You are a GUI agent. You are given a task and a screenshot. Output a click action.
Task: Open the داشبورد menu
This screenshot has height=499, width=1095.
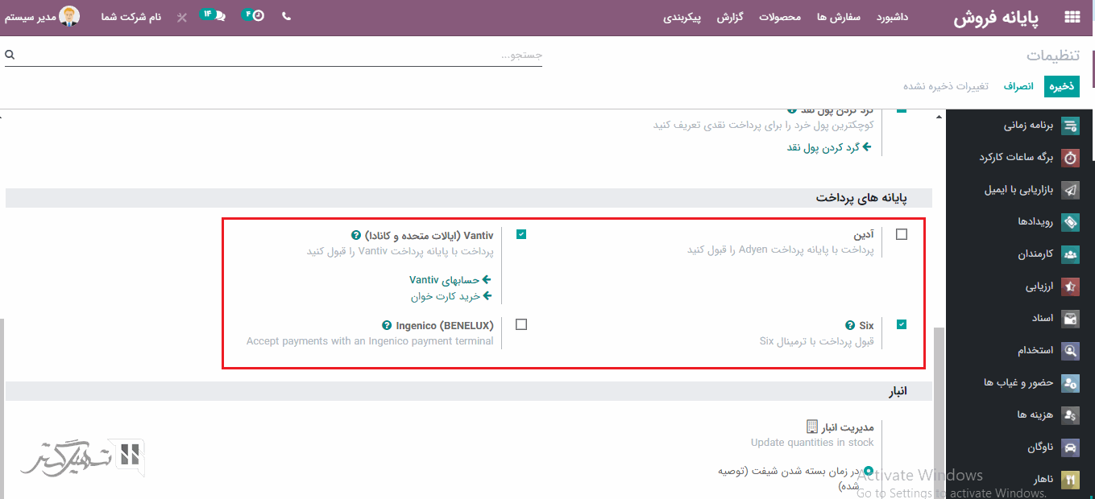tap(892, 17)
